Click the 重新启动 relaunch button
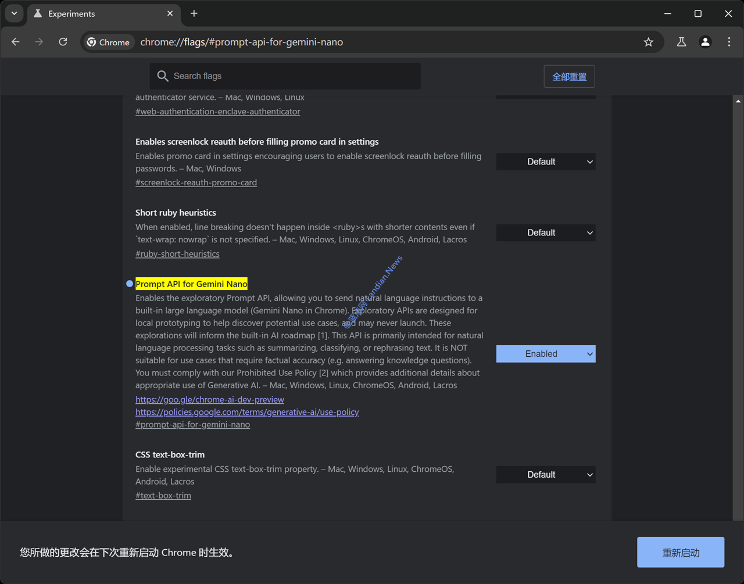 (680, 553)
